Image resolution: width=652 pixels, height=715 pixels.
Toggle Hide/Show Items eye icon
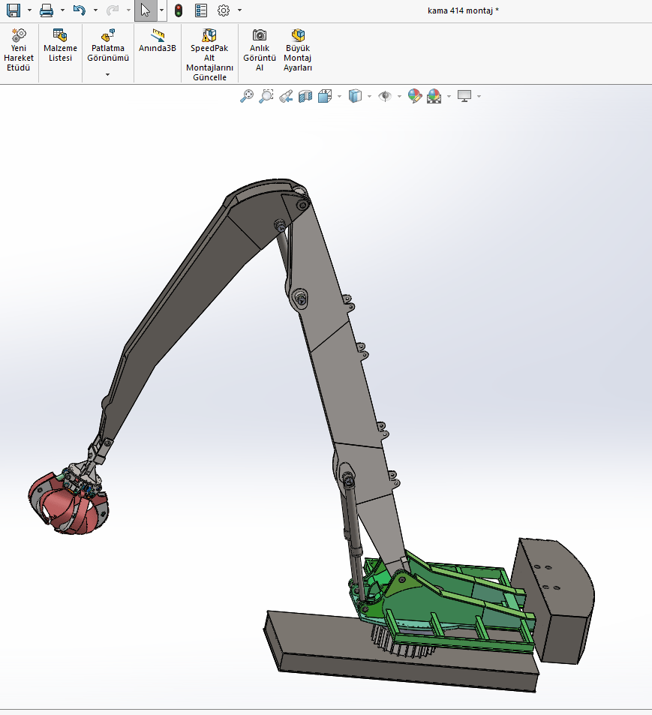(385, 96)
